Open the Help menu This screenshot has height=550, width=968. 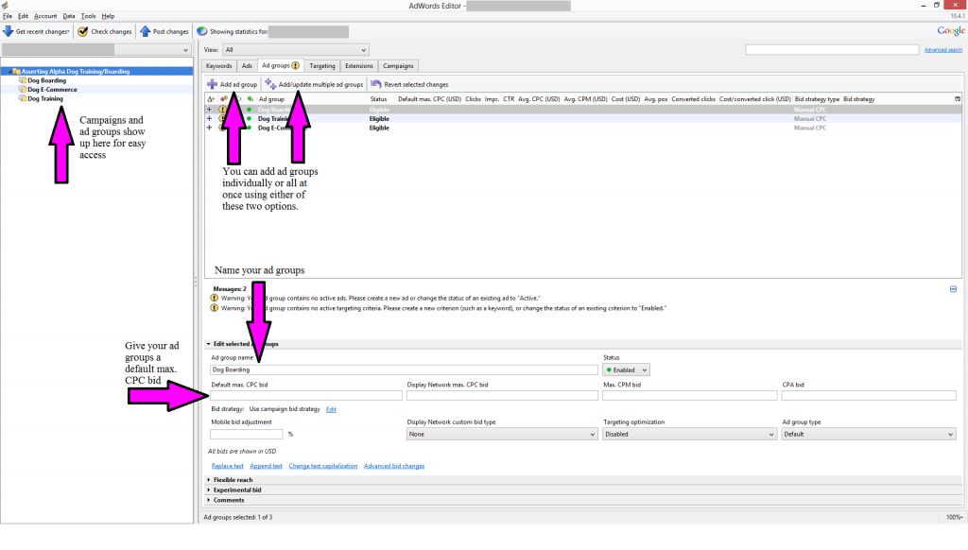108,16
